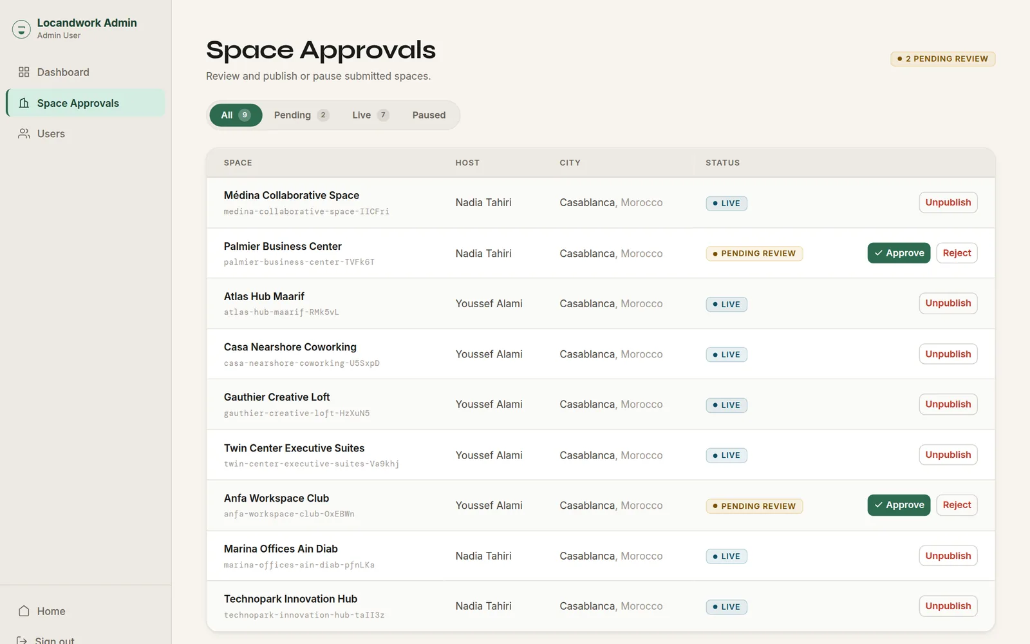Click Pending Review status of Anfa Workspace Club

pos(754,506)
